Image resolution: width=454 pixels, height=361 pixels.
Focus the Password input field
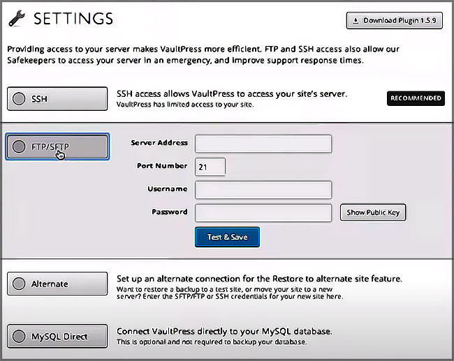click(263, 213)
